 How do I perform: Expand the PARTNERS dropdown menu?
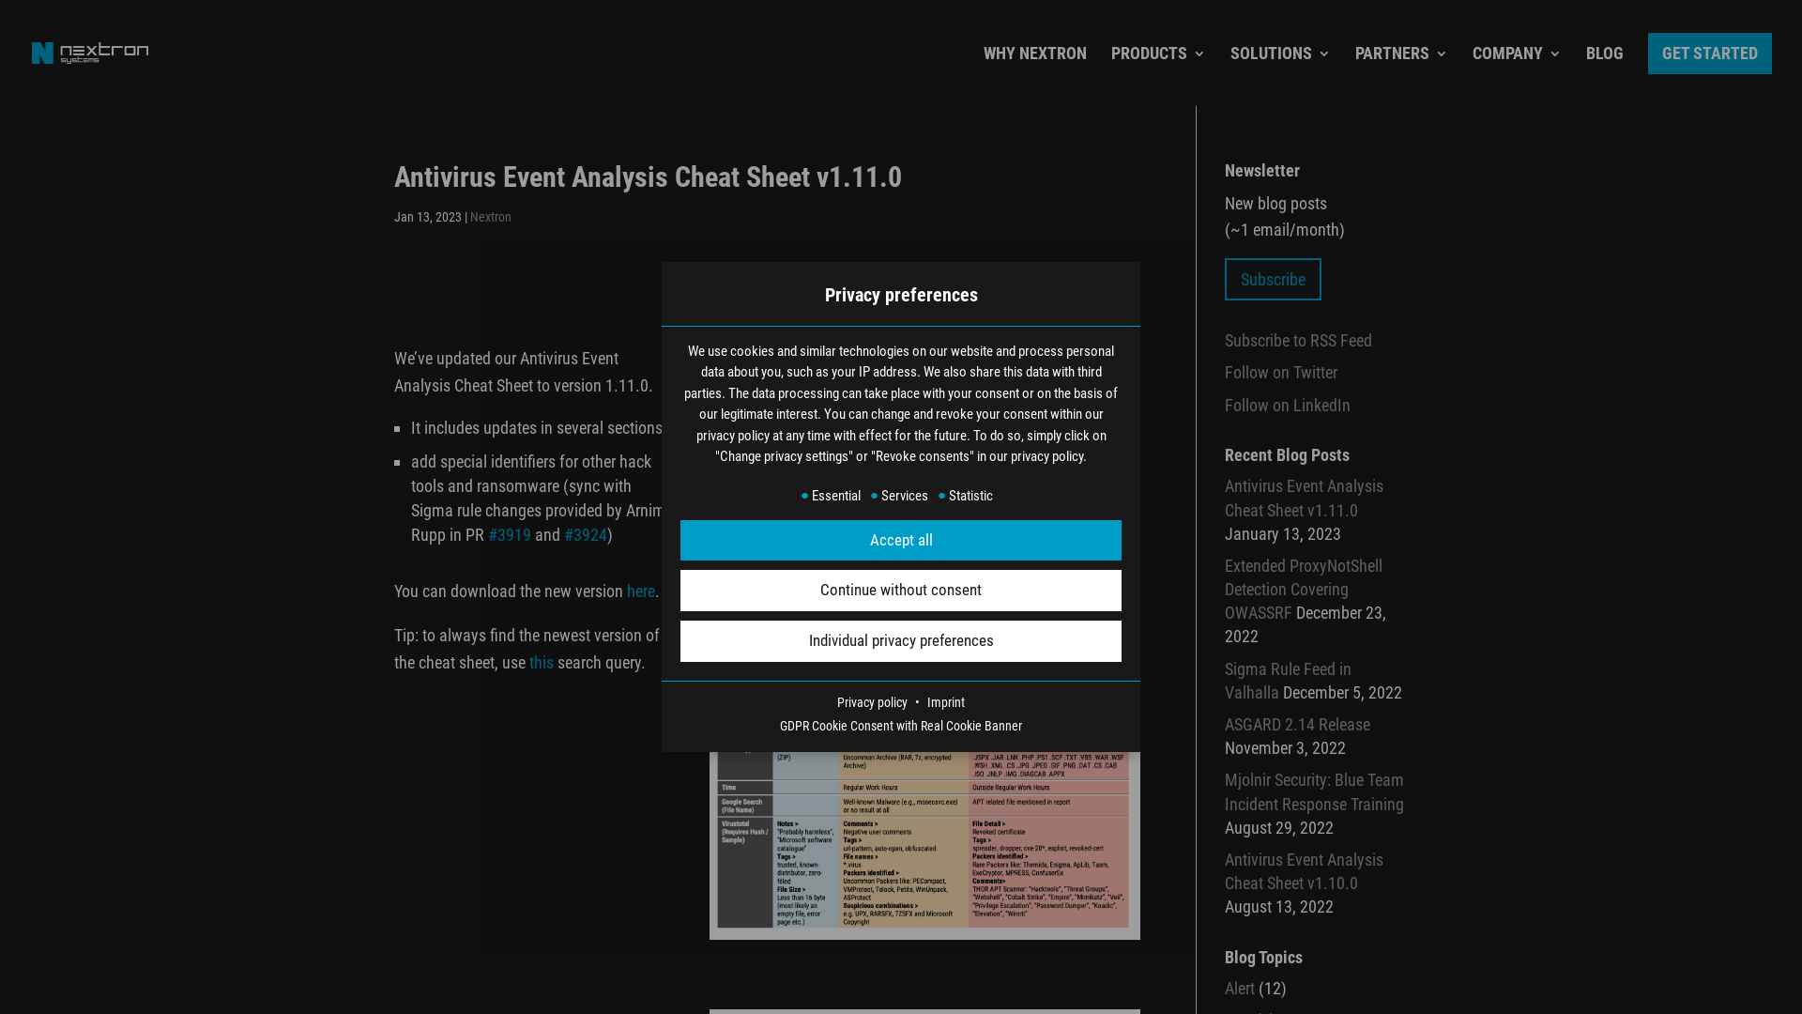pos(1401,54)
